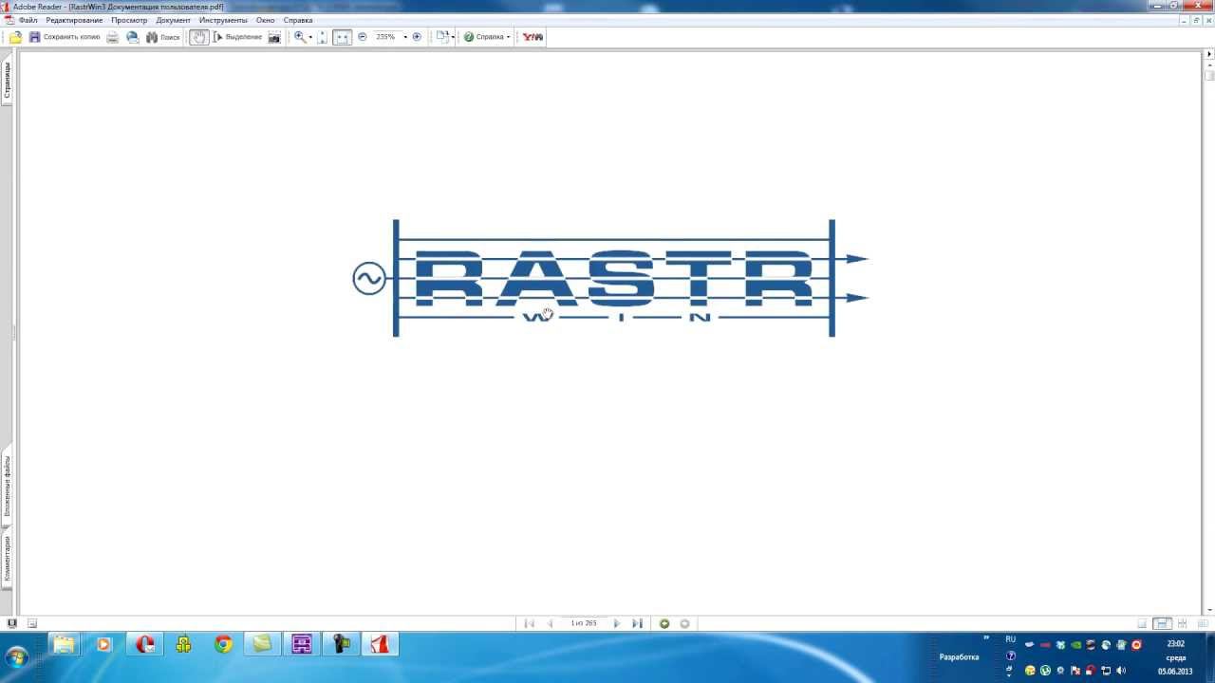Viewport: 1215px width, 683px height.
Task: Go to last page button
Action: tap(637, 623)
